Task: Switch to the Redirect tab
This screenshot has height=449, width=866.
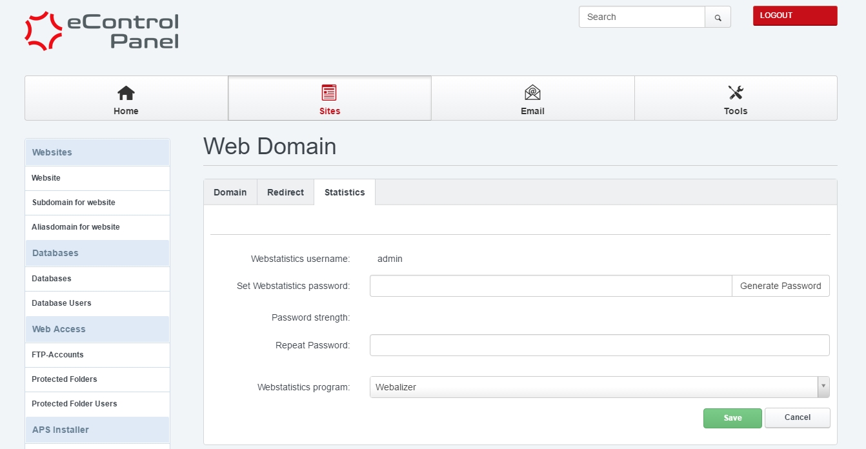Action: (x=285, y=192)
